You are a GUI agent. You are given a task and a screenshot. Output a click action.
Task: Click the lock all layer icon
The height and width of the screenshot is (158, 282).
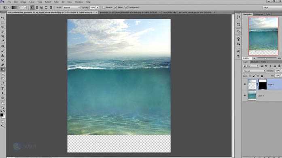pyautogui.click(x=262, y=76)
